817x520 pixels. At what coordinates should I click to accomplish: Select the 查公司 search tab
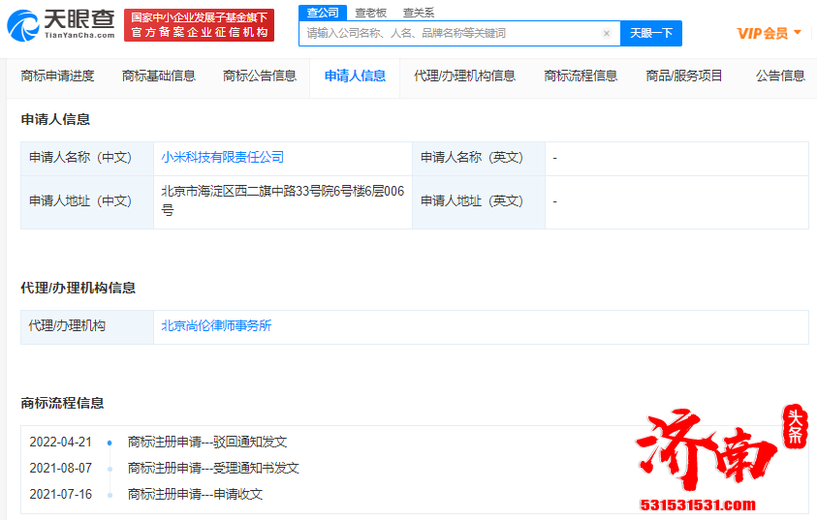tap(323, 13)
